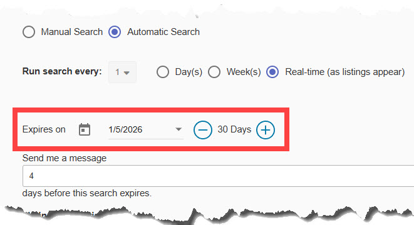The height and width of the screenshot is (225, 414).
Task: Open the Run search every number dropdown
Action: [122, 72]
